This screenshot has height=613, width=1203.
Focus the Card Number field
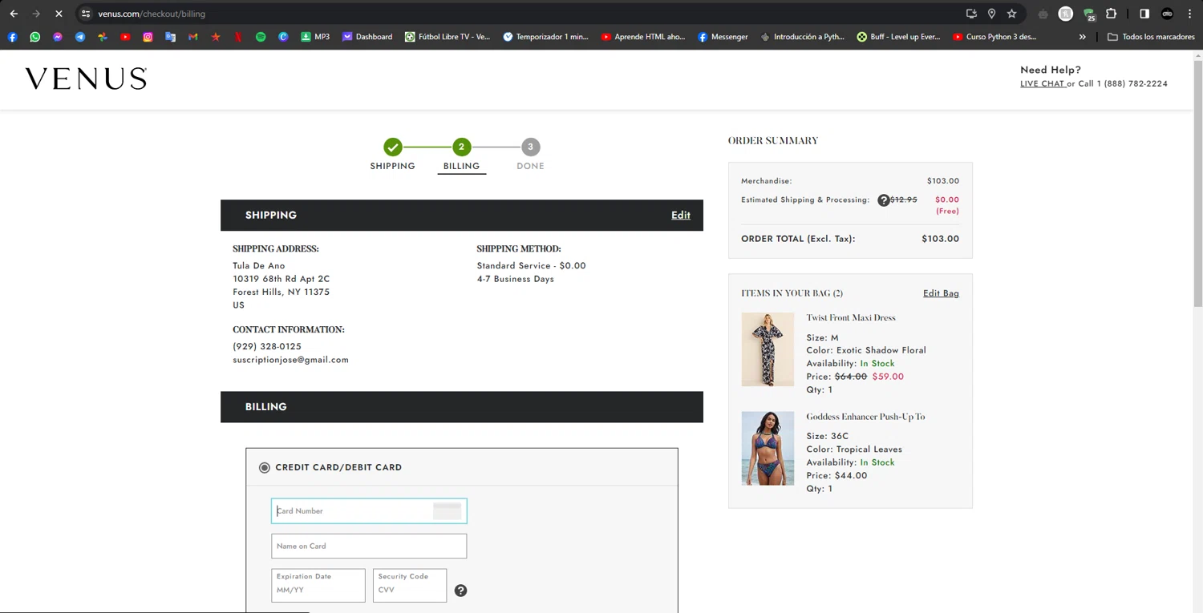click(x=369, y=511)
